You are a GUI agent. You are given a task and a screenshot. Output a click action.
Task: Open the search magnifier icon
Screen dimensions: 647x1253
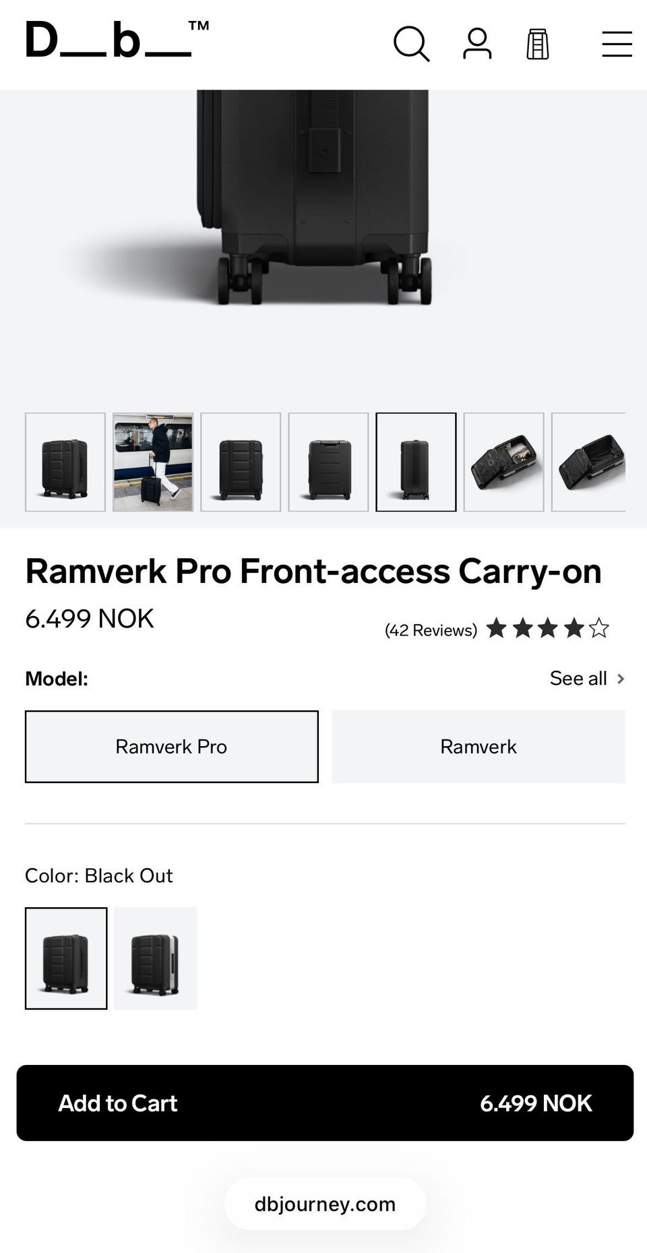click(x=411, y=44)
